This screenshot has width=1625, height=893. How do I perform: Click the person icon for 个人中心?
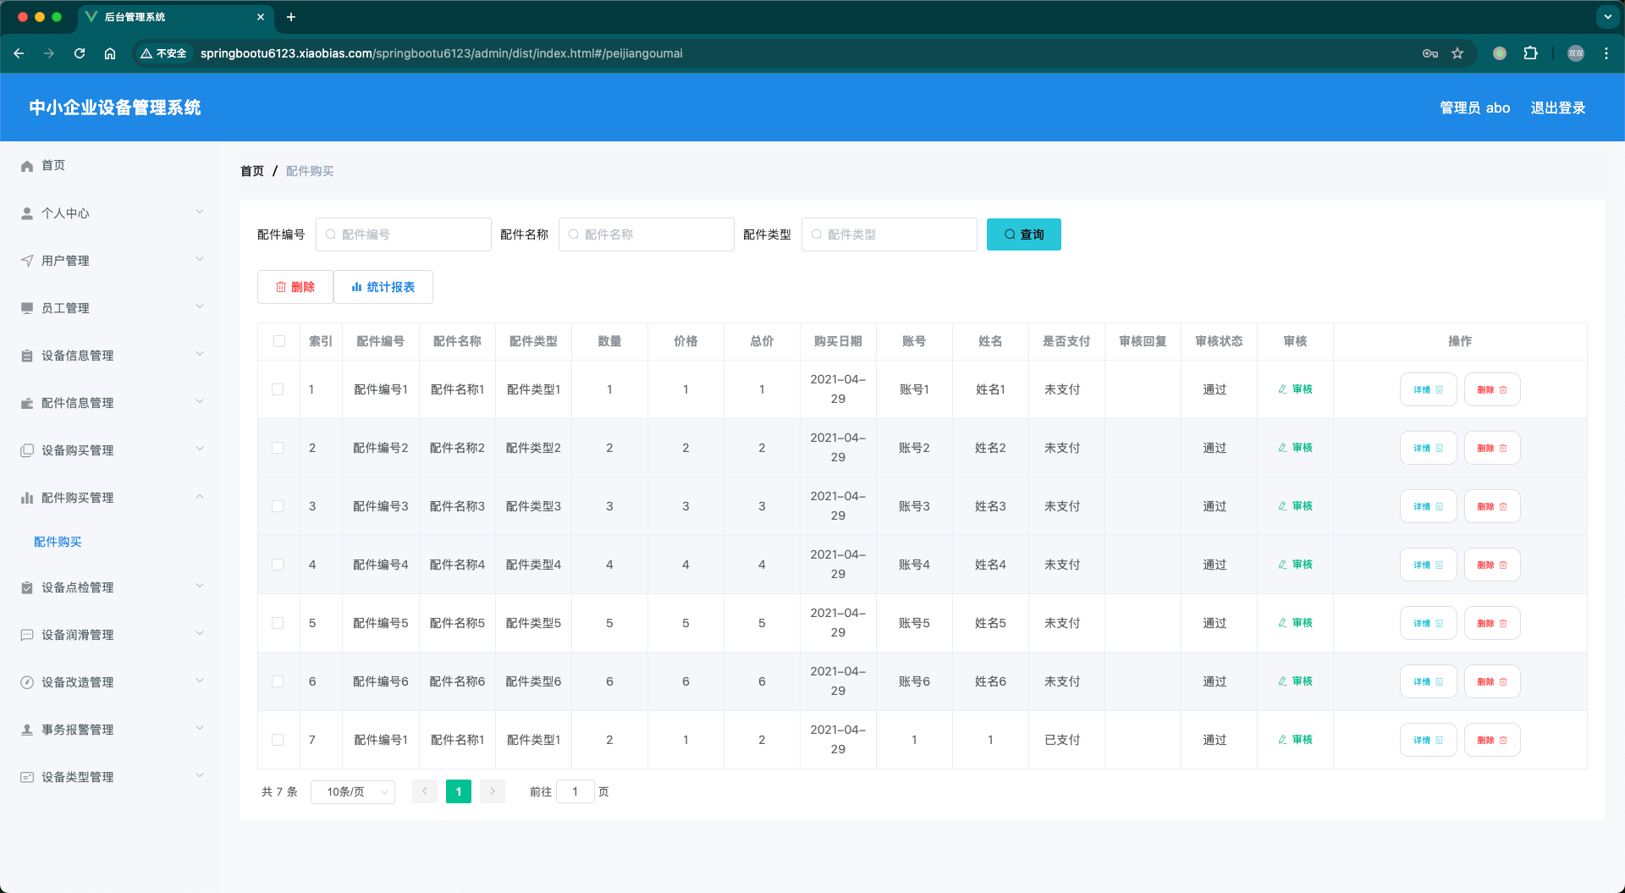click(x=27, y=213)
